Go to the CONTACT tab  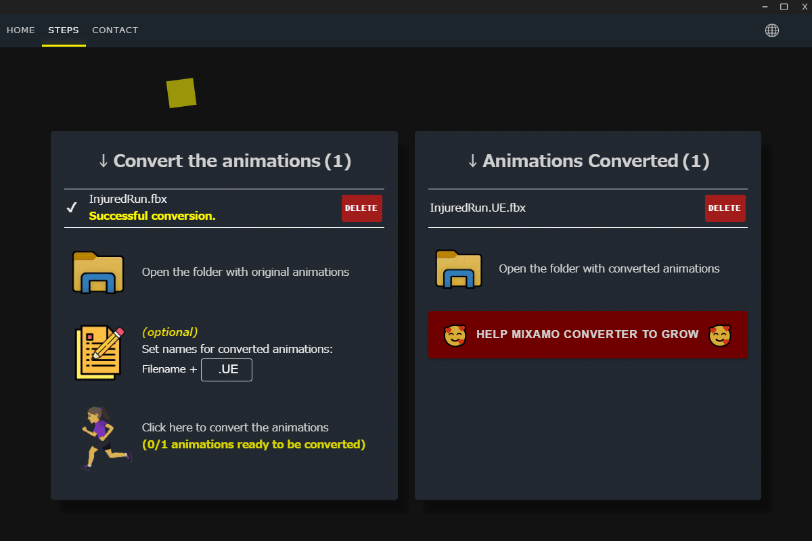115,30
